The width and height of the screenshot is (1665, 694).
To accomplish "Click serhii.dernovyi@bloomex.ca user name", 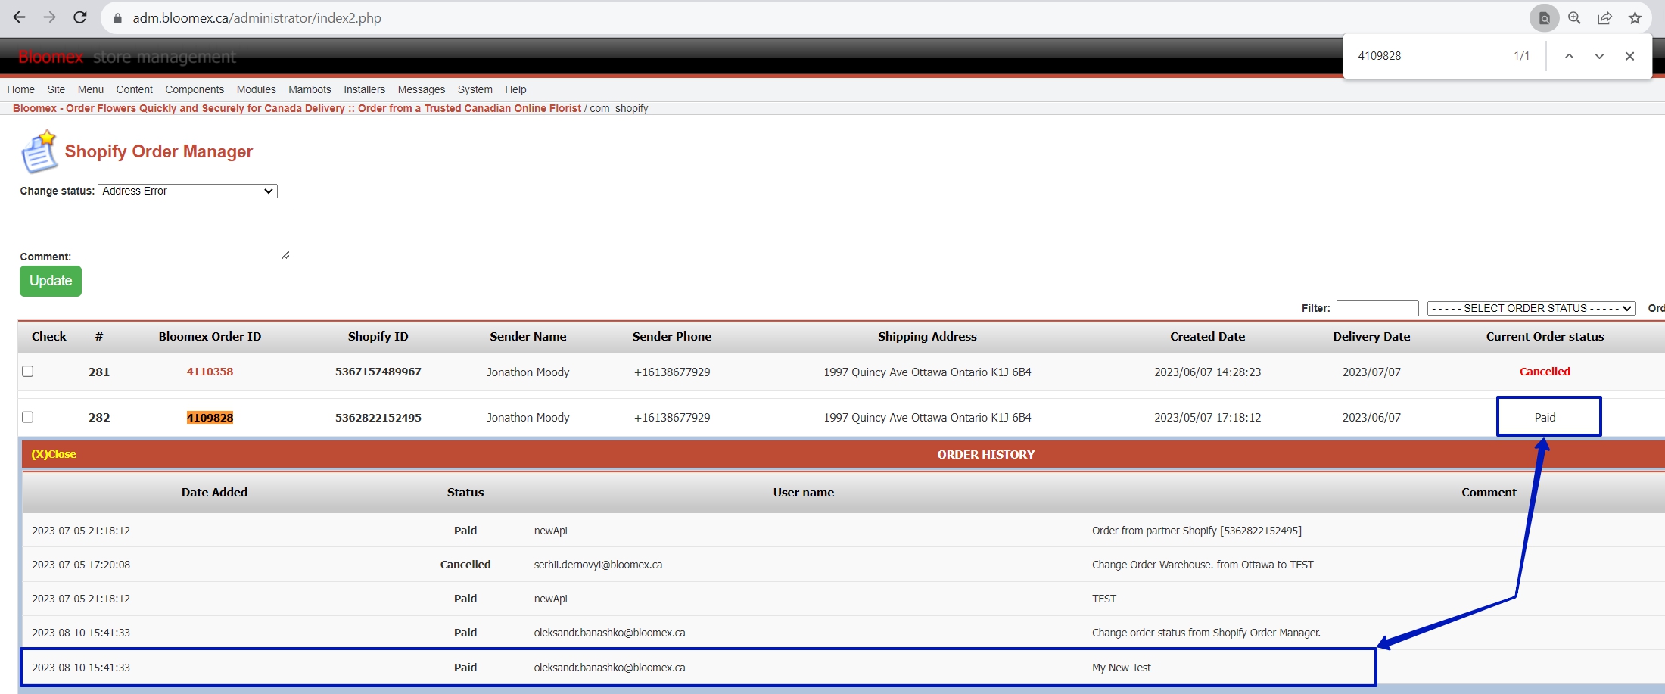I will point(598,565).
